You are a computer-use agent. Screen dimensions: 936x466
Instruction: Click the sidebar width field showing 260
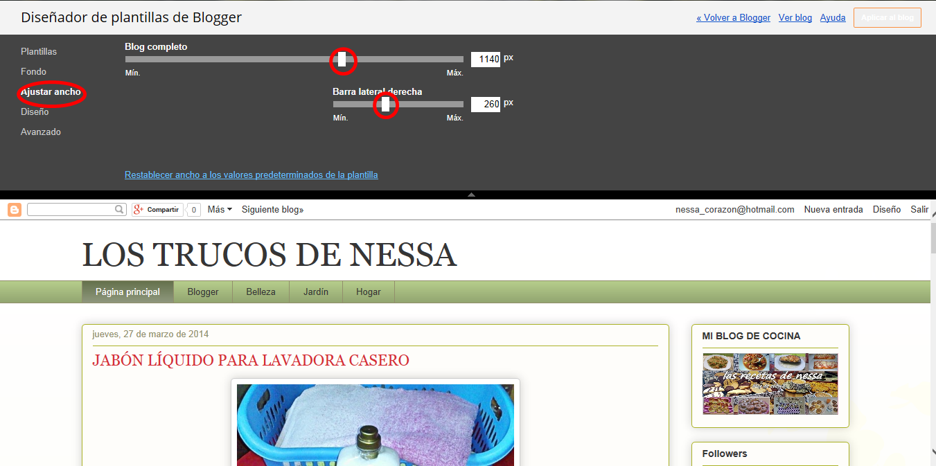[x=486, y=105]
